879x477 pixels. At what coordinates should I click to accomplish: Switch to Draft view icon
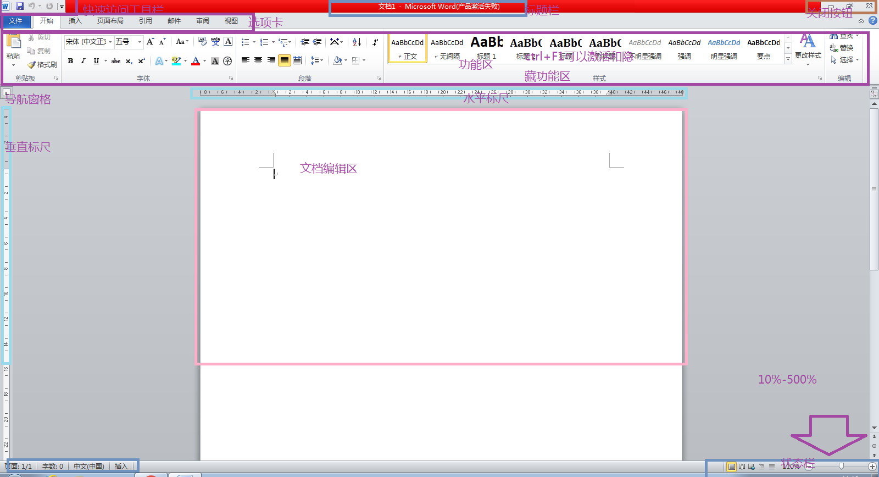point(771,467)
